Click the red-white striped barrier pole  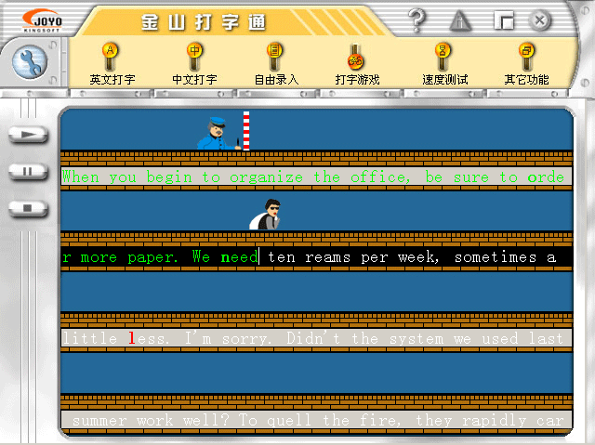[x=246, y=131]
